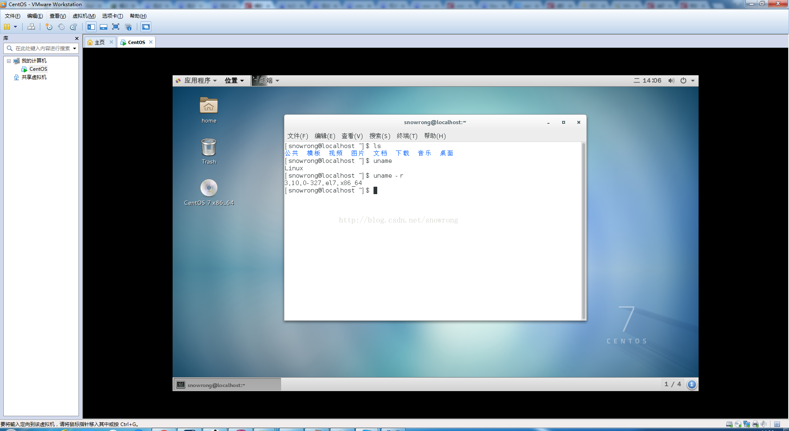789x431 pixels.
Task: Open the 选项卡(T) menu
Action: tap(113, 16)
